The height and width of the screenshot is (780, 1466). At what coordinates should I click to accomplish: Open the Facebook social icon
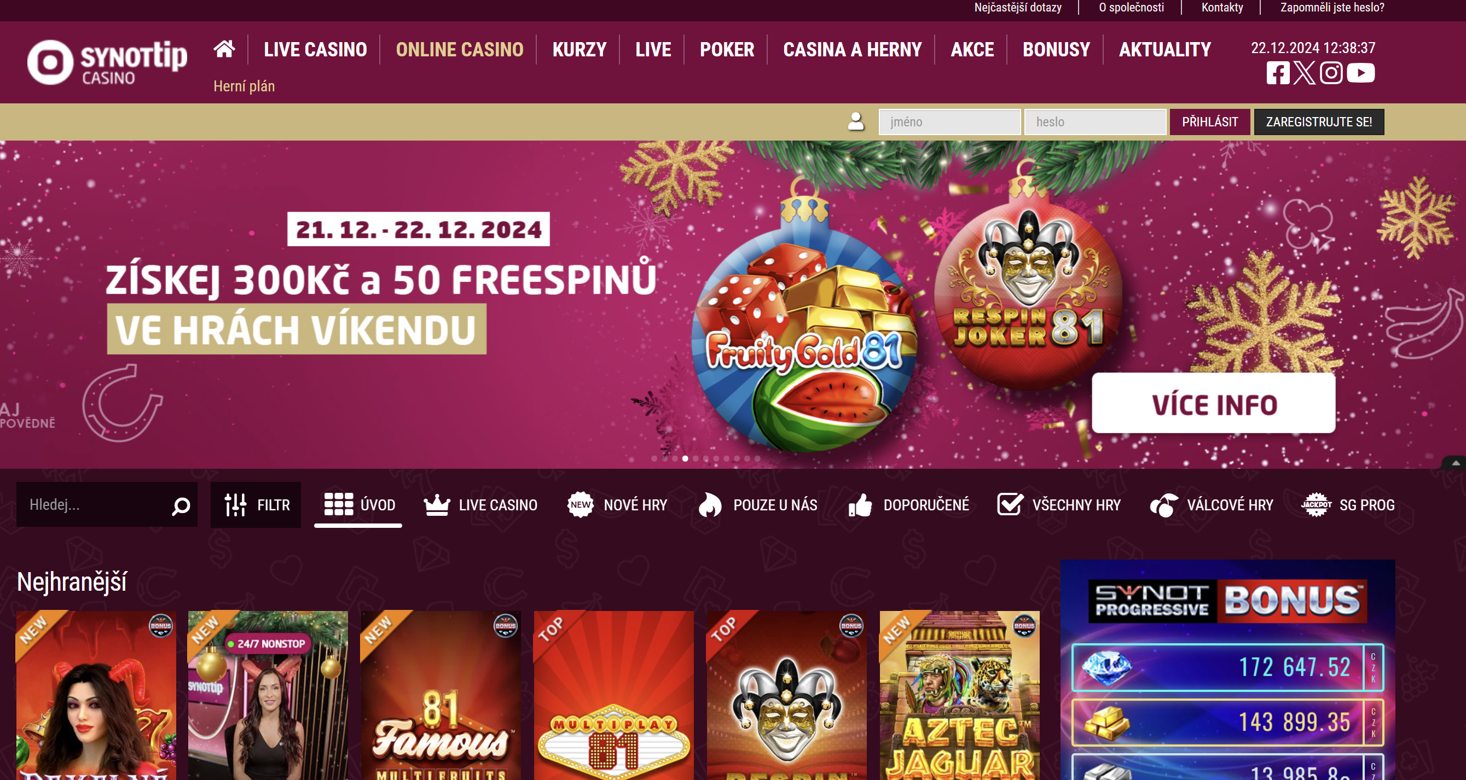point(1278,73)
